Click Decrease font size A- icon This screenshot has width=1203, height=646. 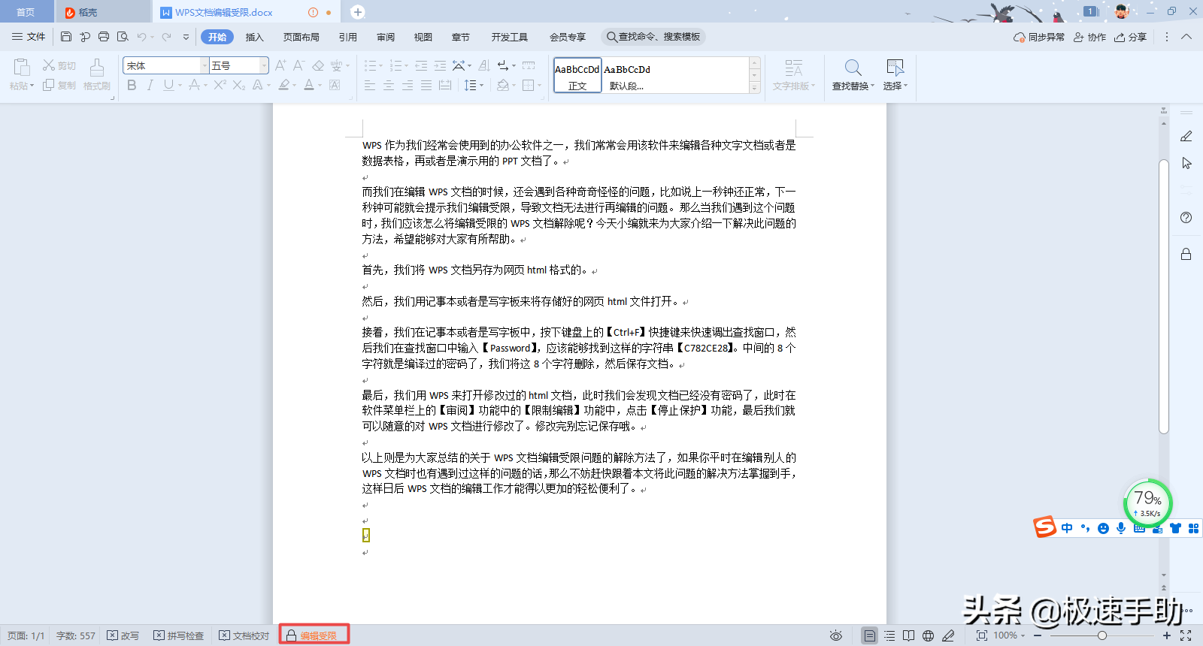click(298, 65)
